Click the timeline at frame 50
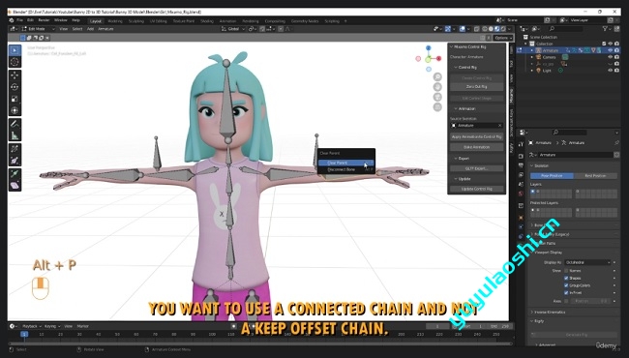 (x=117, y=334)
